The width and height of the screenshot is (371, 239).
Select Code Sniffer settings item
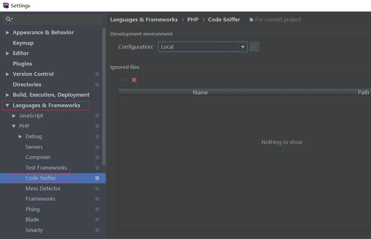click(41, 178)
